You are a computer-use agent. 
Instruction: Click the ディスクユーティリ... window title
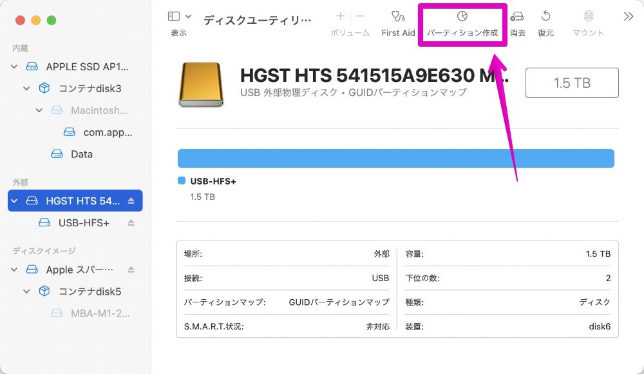(x=258, y=20)
